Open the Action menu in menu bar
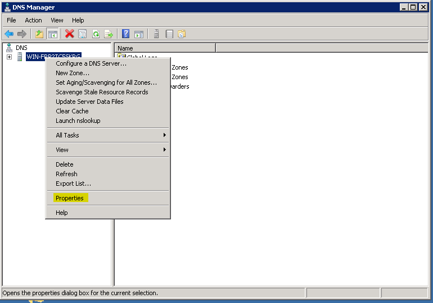The width and height of the screenshot is (433, 303). [33, 20]
